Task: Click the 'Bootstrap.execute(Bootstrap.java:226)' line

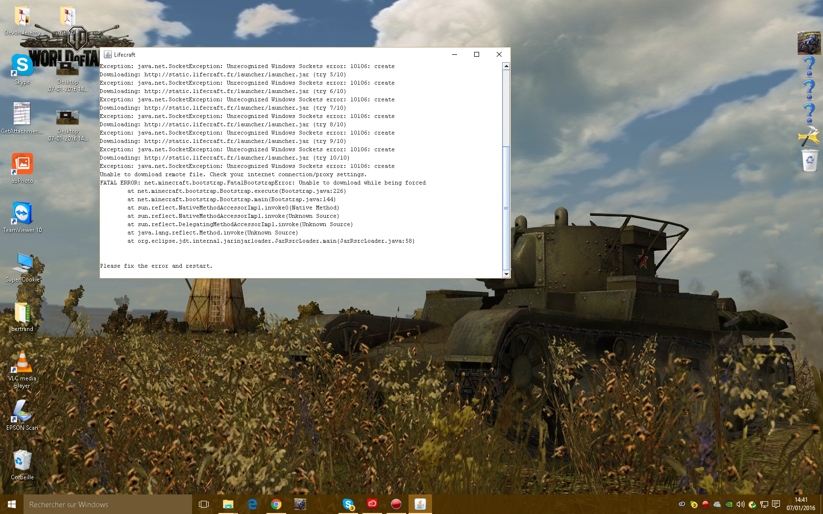Action: pyautogui.click(x=237, y=191)
